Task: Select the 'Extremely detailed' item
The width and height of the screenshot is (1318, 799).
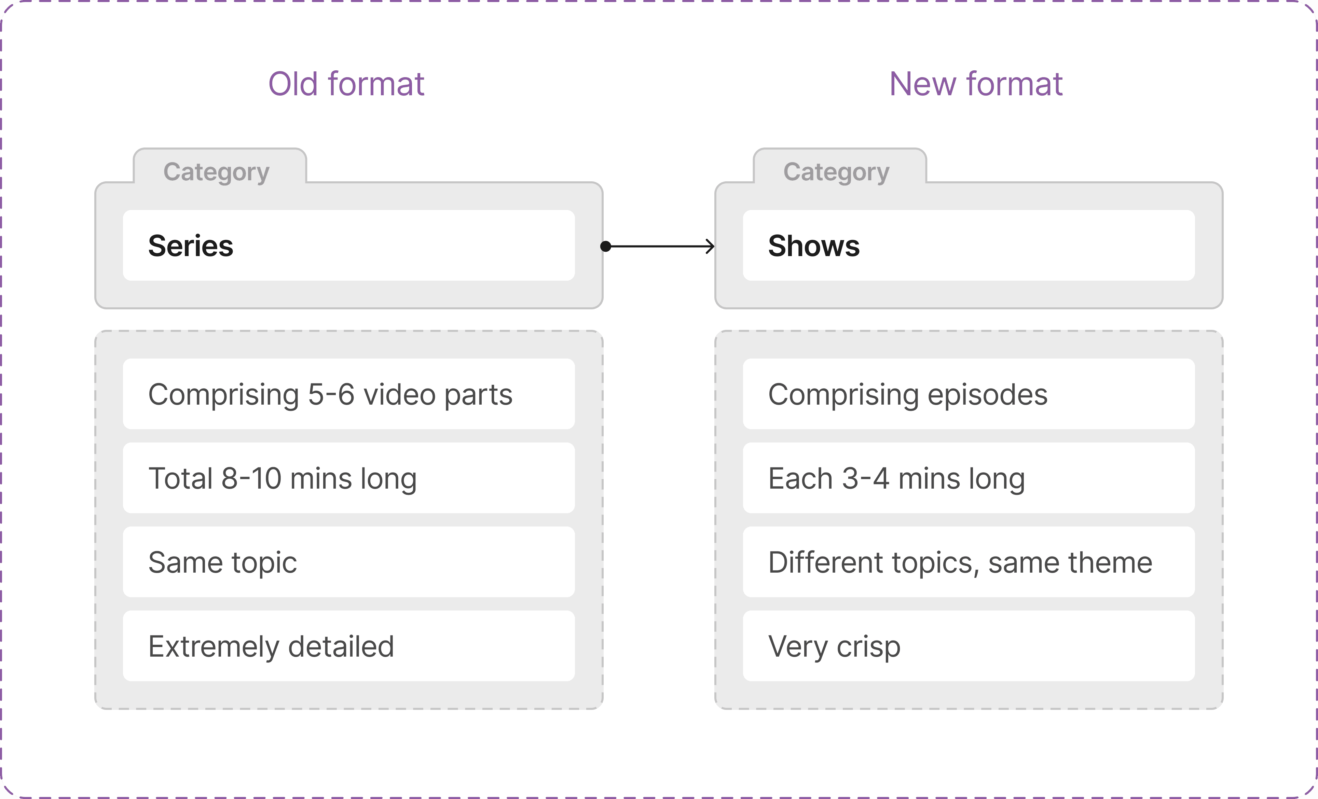Action: click(x=349, y=646)
